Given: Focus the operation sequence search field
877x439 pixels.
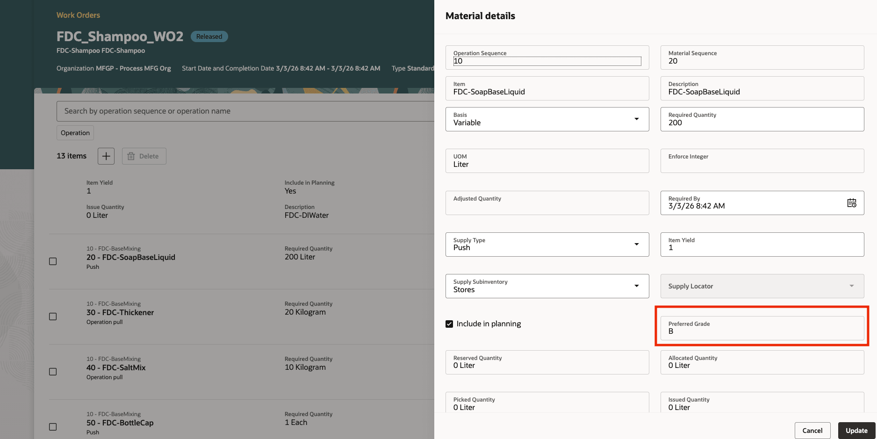Looking at the screenshot, I should click(245, 111).
